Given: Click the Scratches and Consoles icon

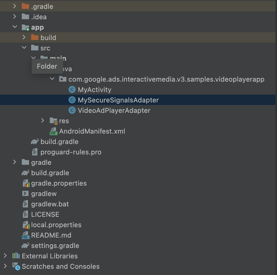Looking at the screenshot, I should (16, 266).
